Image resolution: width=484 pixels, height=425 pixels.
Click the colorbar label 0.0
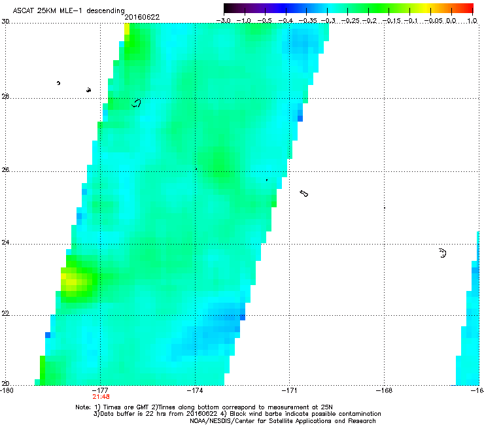[x=451, y=21]
